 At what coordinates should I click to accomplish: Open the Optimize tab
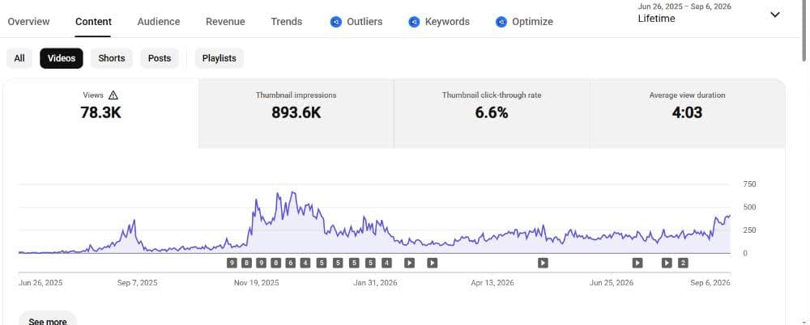click(524, 22)
